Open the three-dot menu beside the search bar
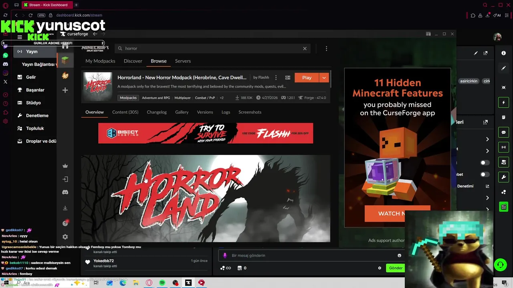513x288 pixels. coord(326,48)
